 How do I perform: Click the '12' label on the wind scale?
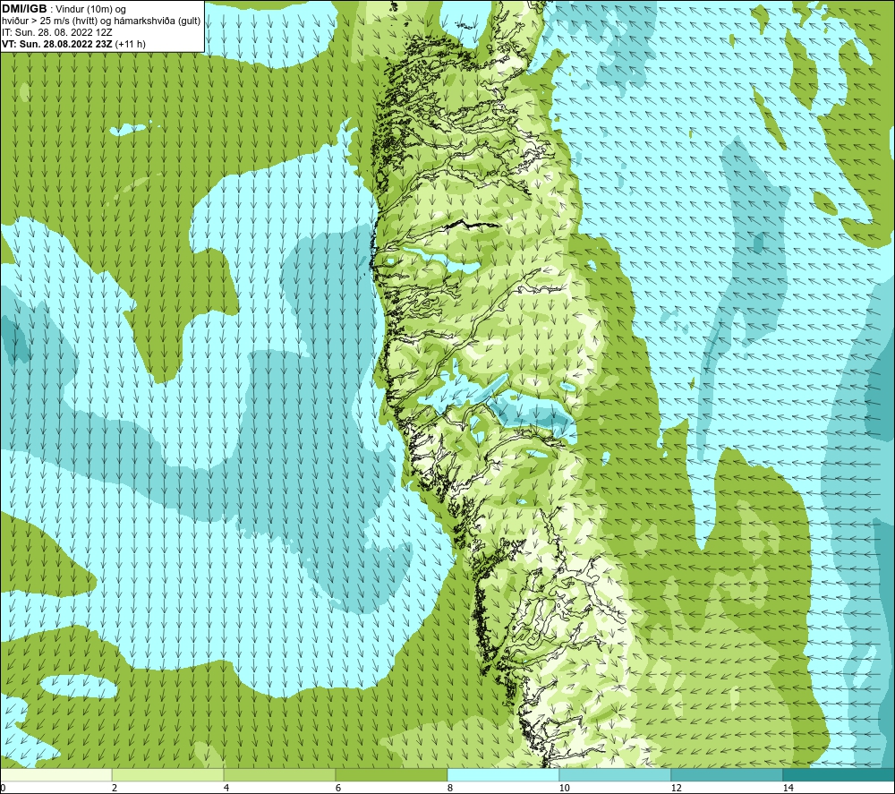(676, 789)
